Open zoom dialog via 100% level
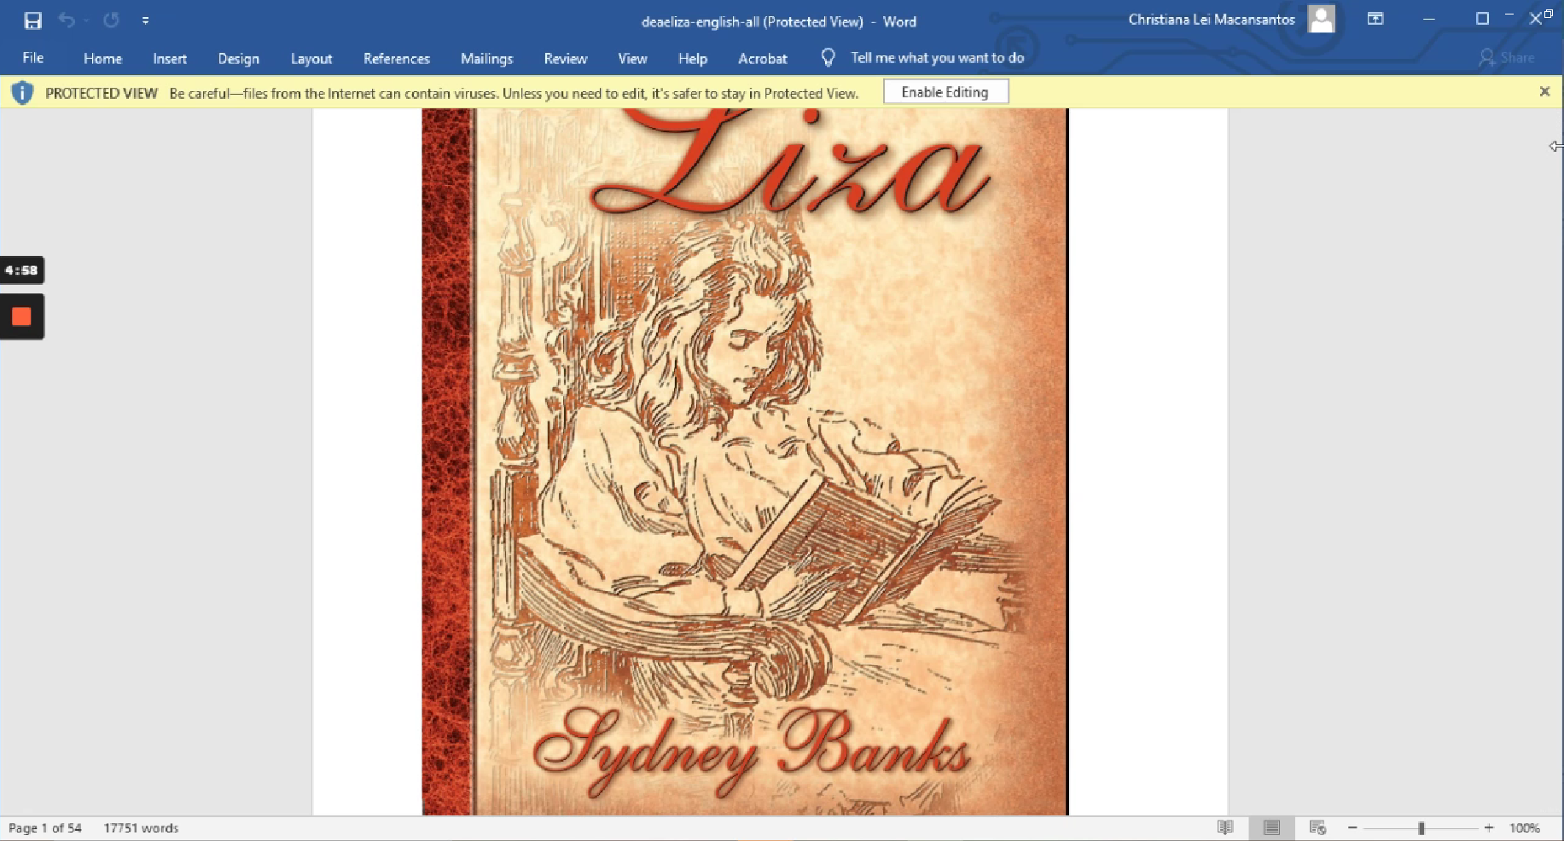 coord(1524,827)
